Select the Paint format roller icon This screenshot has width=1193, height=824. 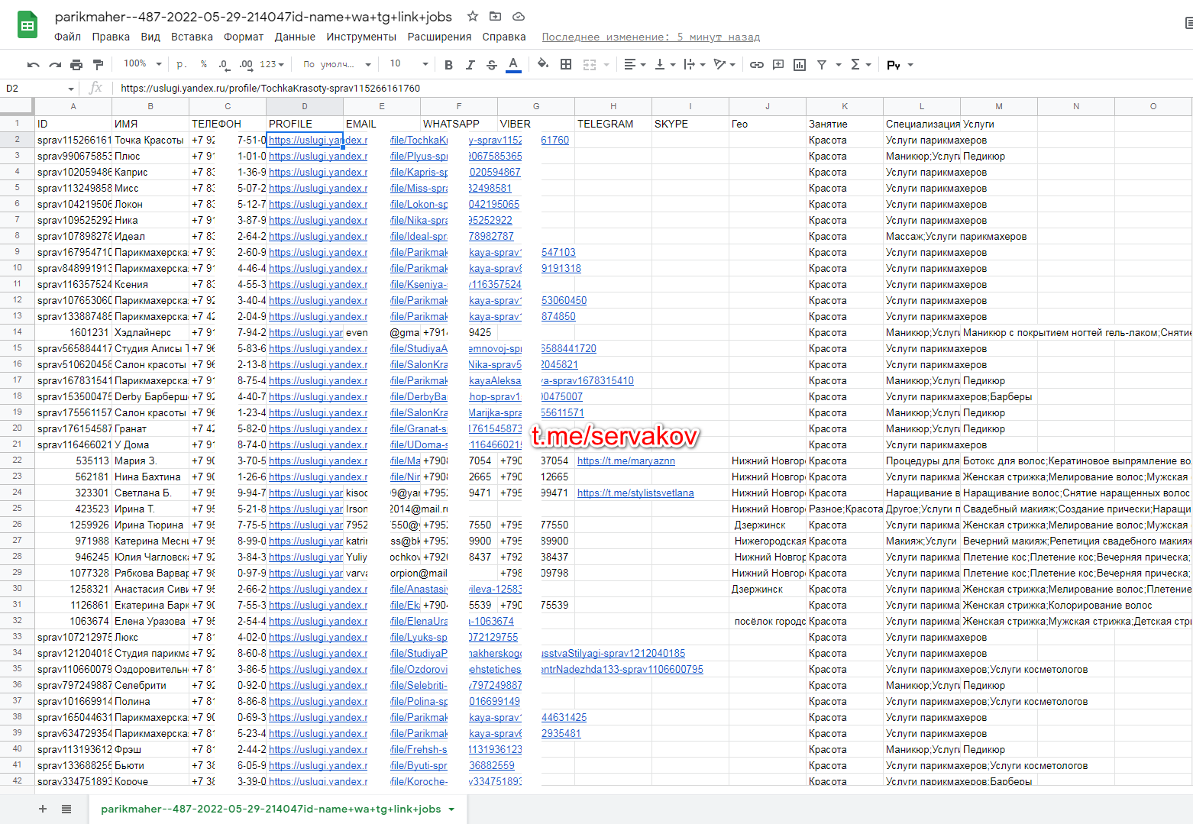click(x=98, y=65)
